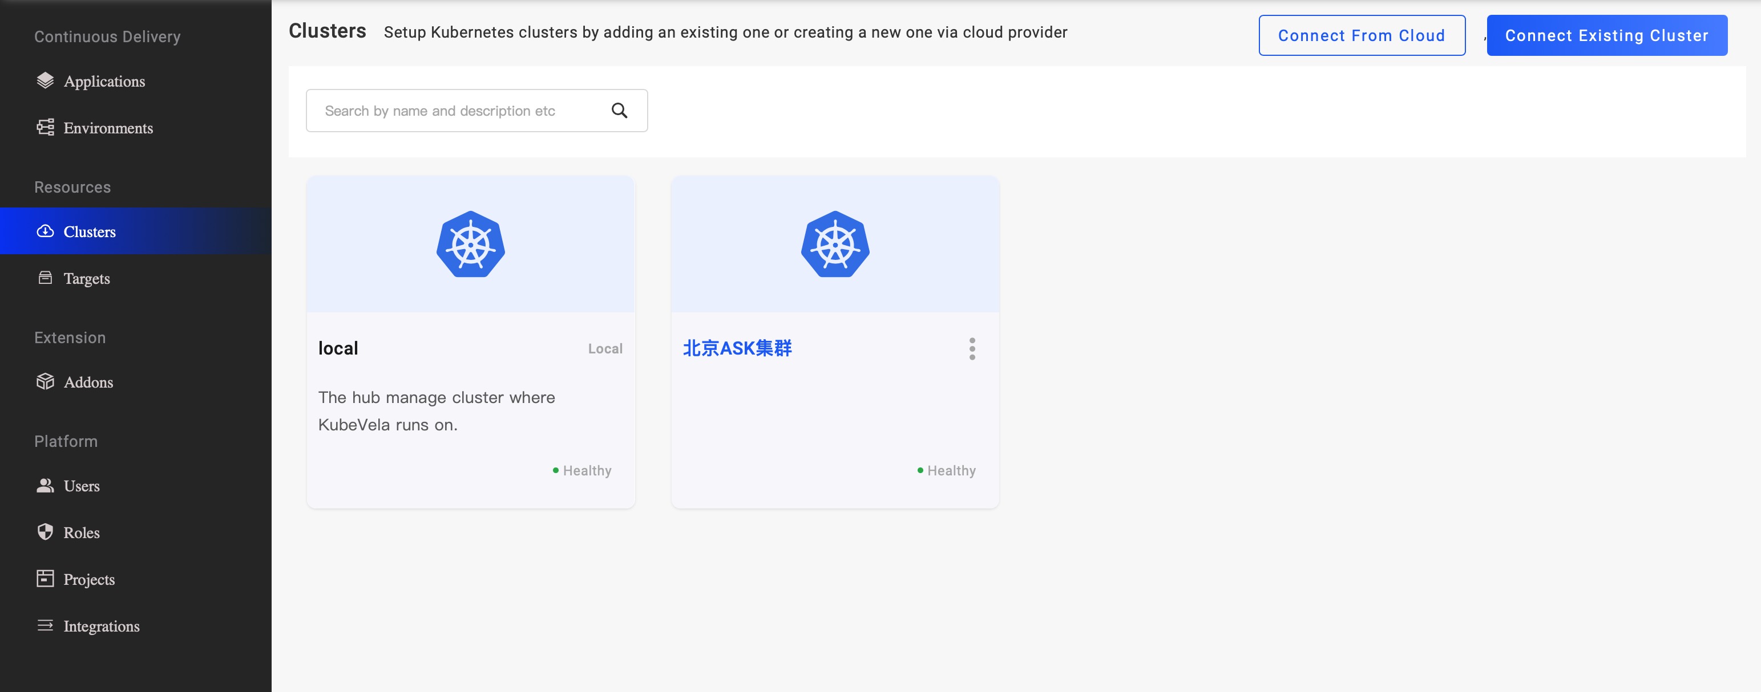Click the Clusters cloud icon
This screenshot has width=1761, height=692.
(45, 231)
